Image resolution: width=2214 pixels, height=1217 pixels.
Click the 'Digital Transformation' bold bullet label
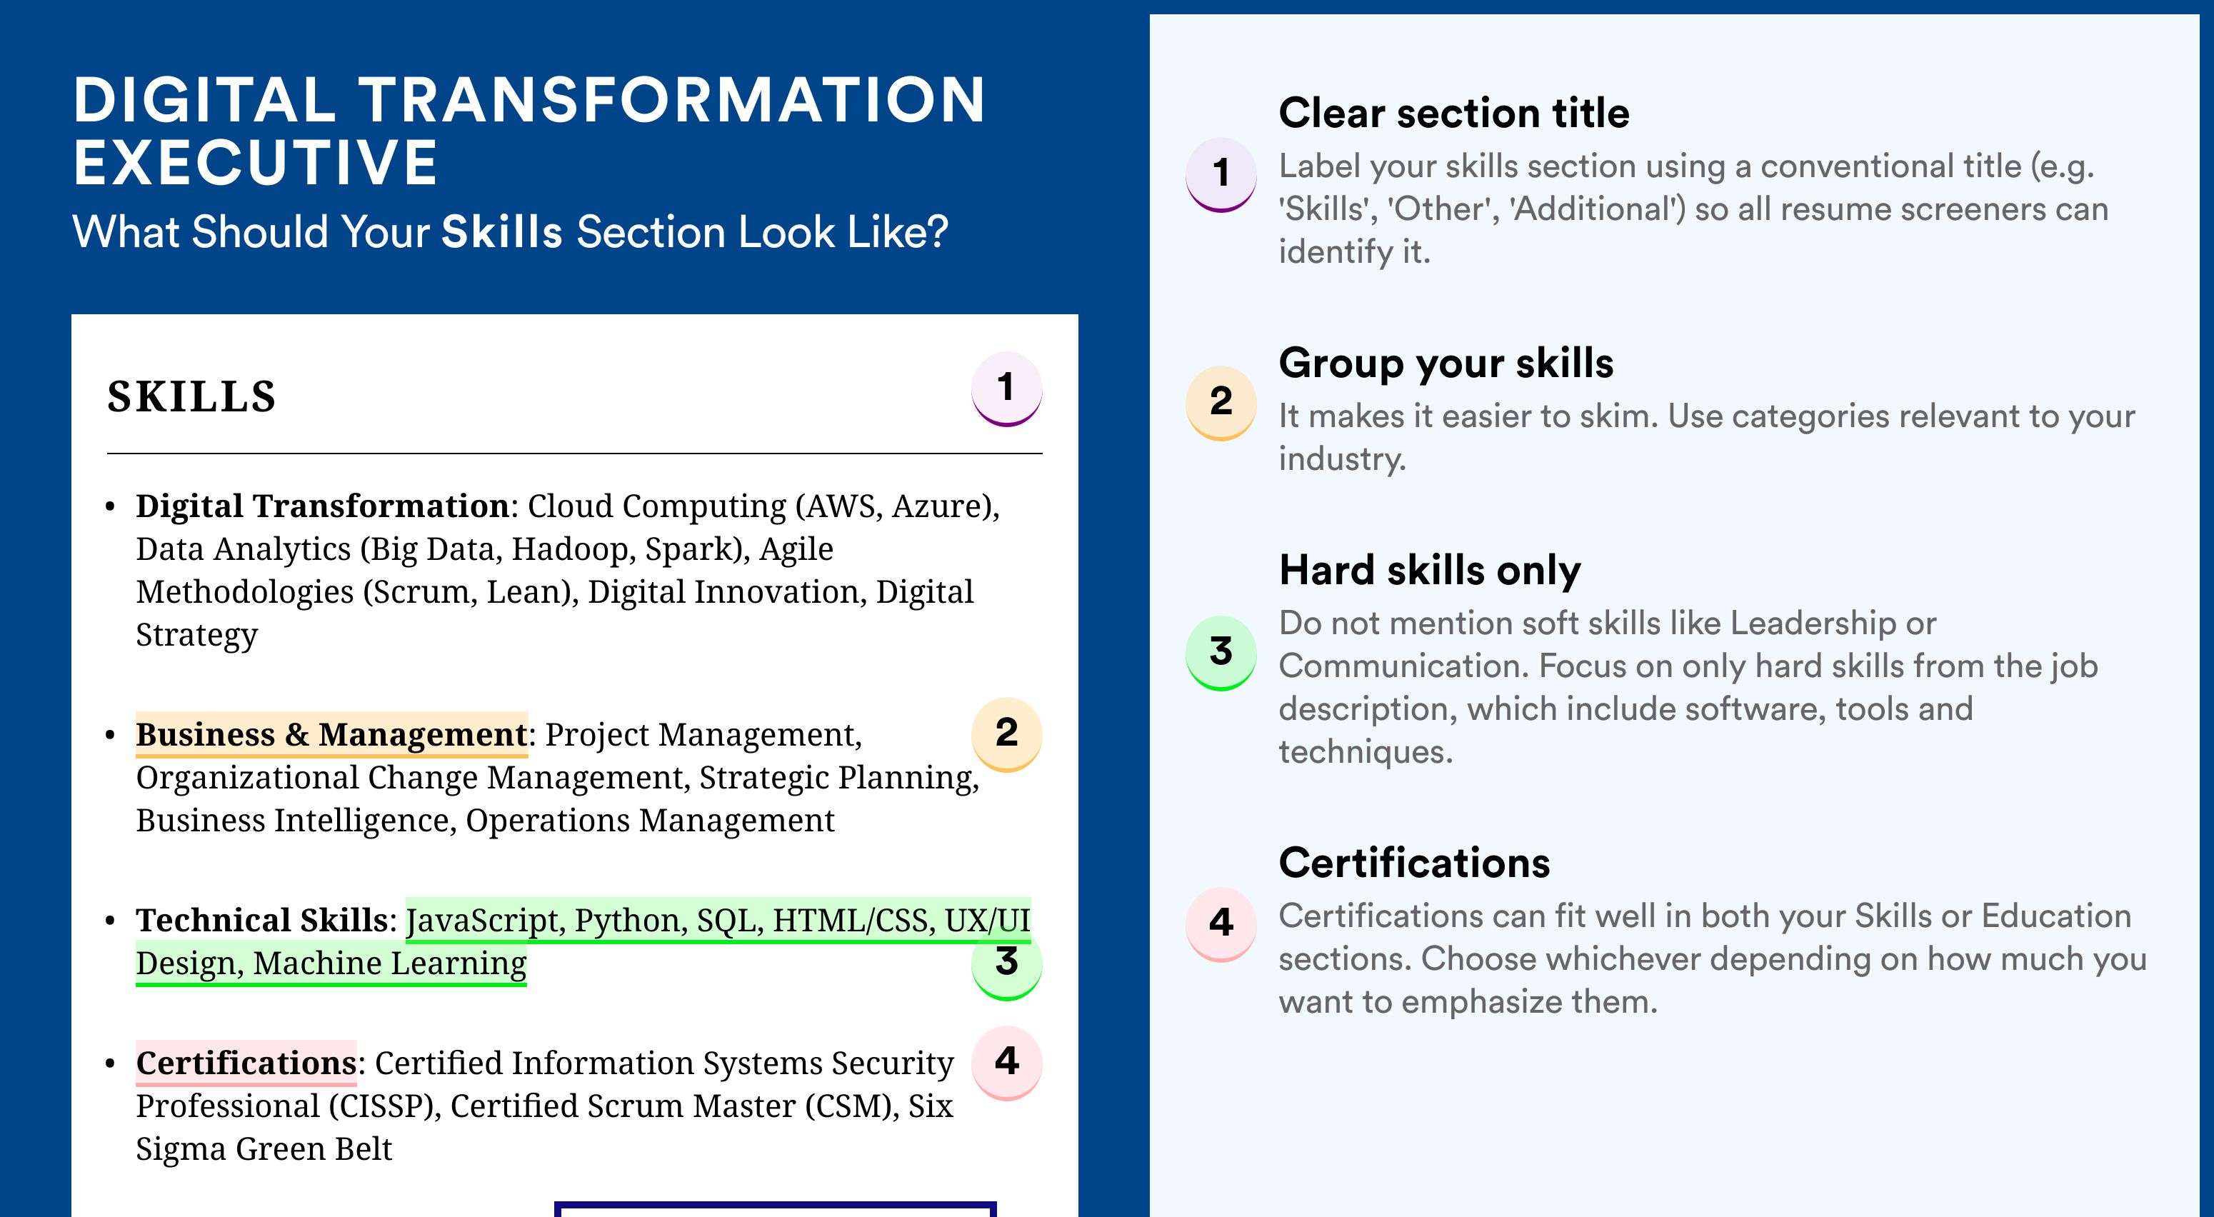click(322, 506)
